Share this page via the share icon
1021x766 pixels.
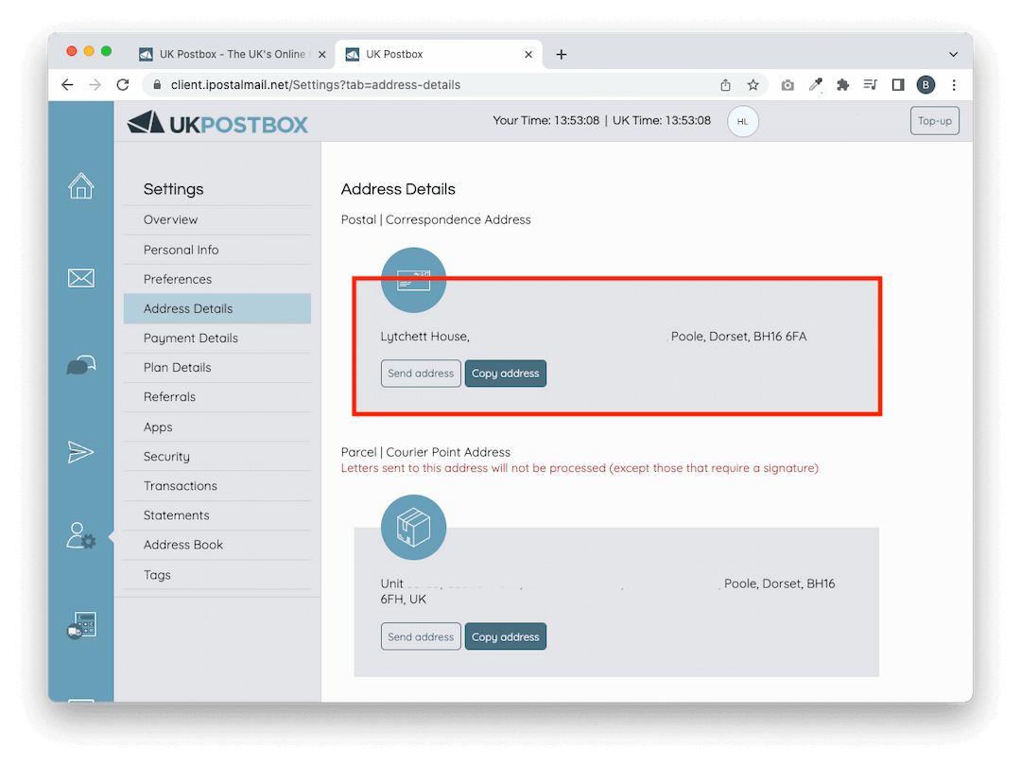pyautogui.click(x=725, y=85)
